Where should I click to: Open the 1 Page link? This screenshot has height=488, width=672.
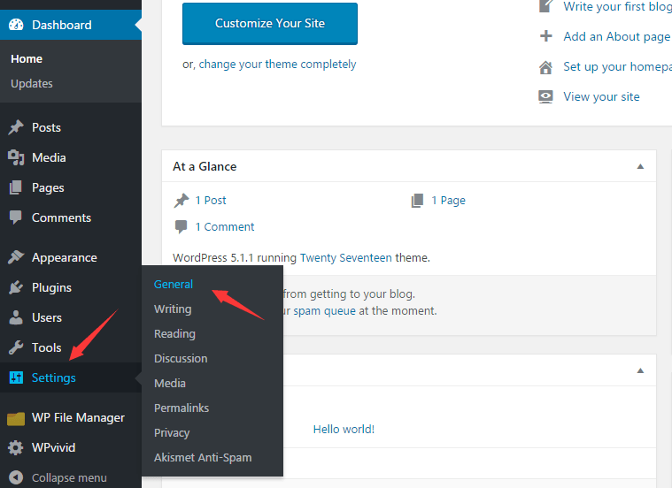(448, 201)
